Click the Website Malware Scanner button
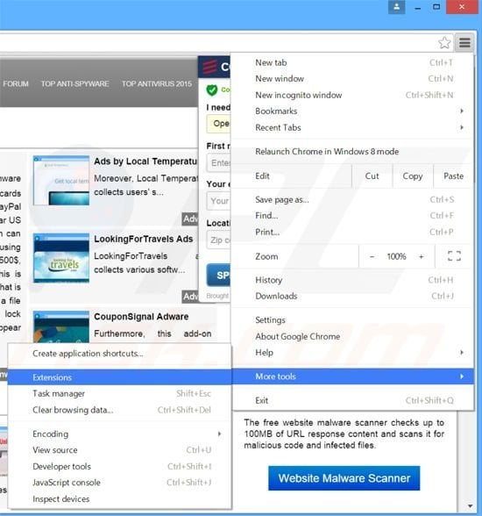The image size is (482, 516). [344, 478]
